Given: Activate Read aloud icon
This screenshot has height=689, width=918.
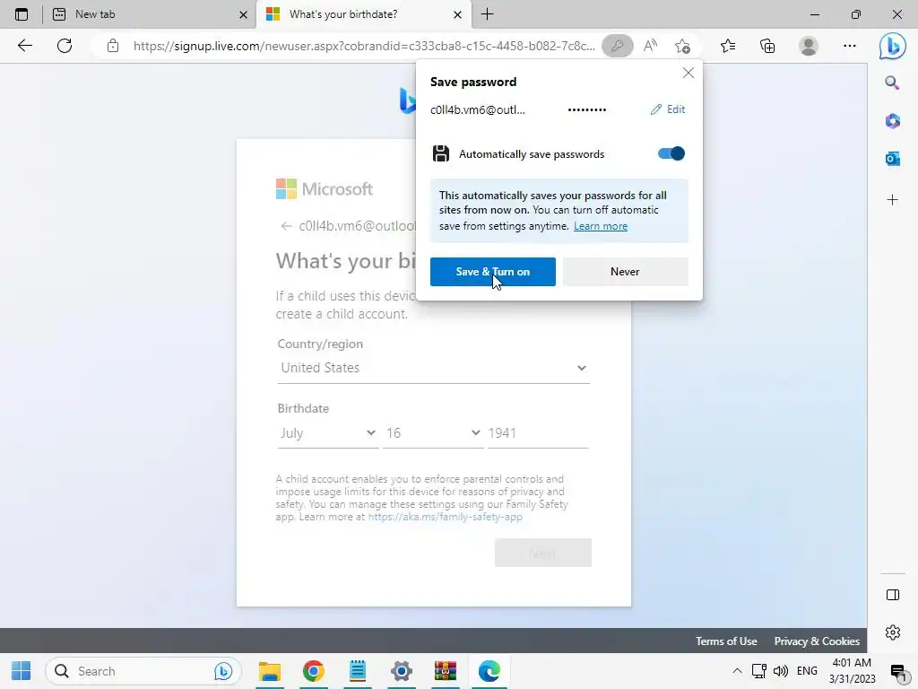Looking at the screenshot, I should coord(650,46).
